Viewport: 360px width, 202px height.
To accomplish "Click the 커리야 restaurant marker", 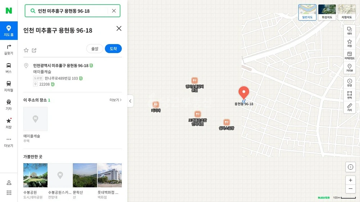I will [x=156, y=104].
